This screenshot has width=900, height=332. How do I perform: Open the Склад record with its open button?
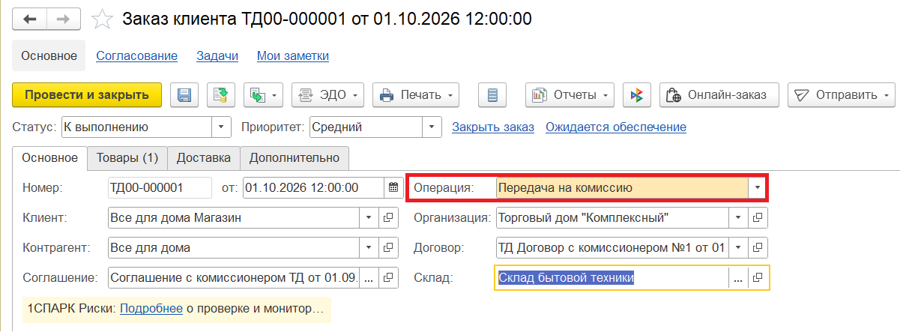pos(758,277)
